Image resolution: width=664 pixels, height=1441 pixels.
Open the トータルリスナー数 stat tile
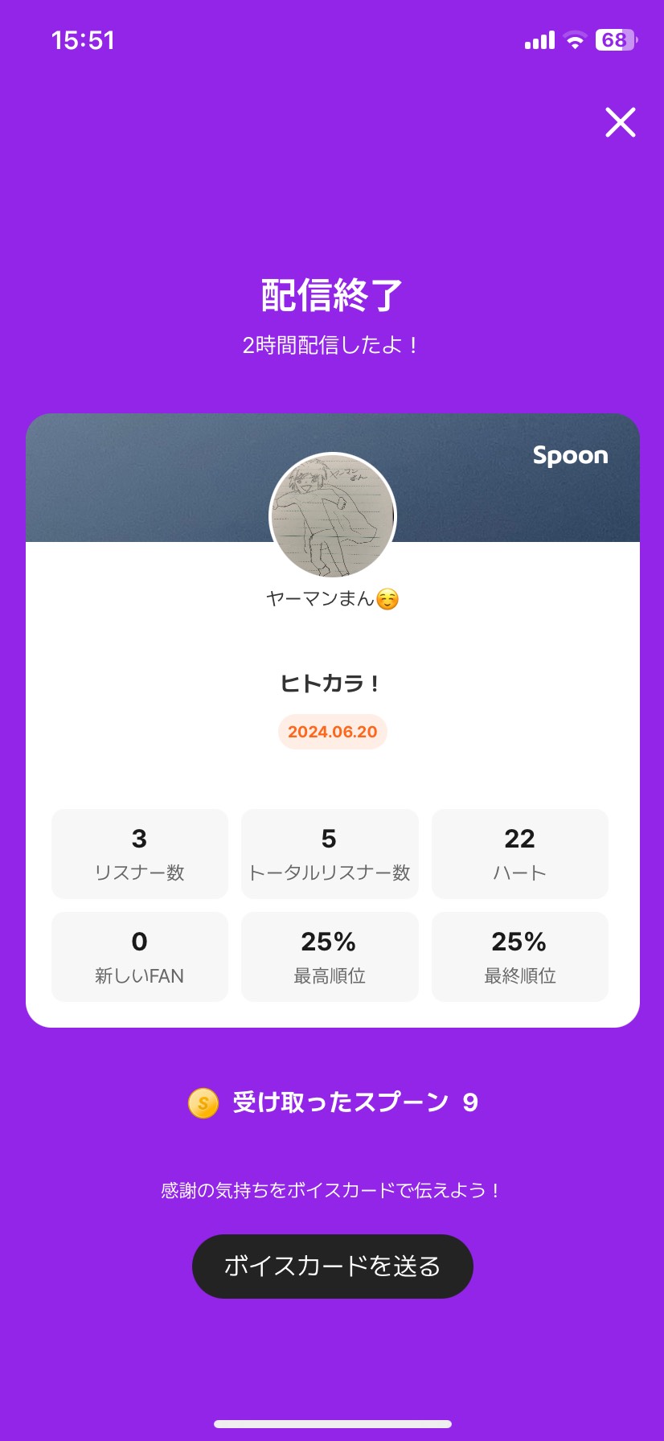(x=330, y=853)
